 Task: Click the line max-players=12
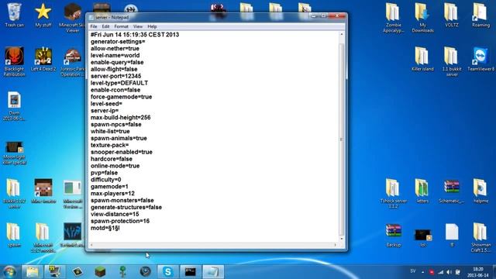click(112, 194)
